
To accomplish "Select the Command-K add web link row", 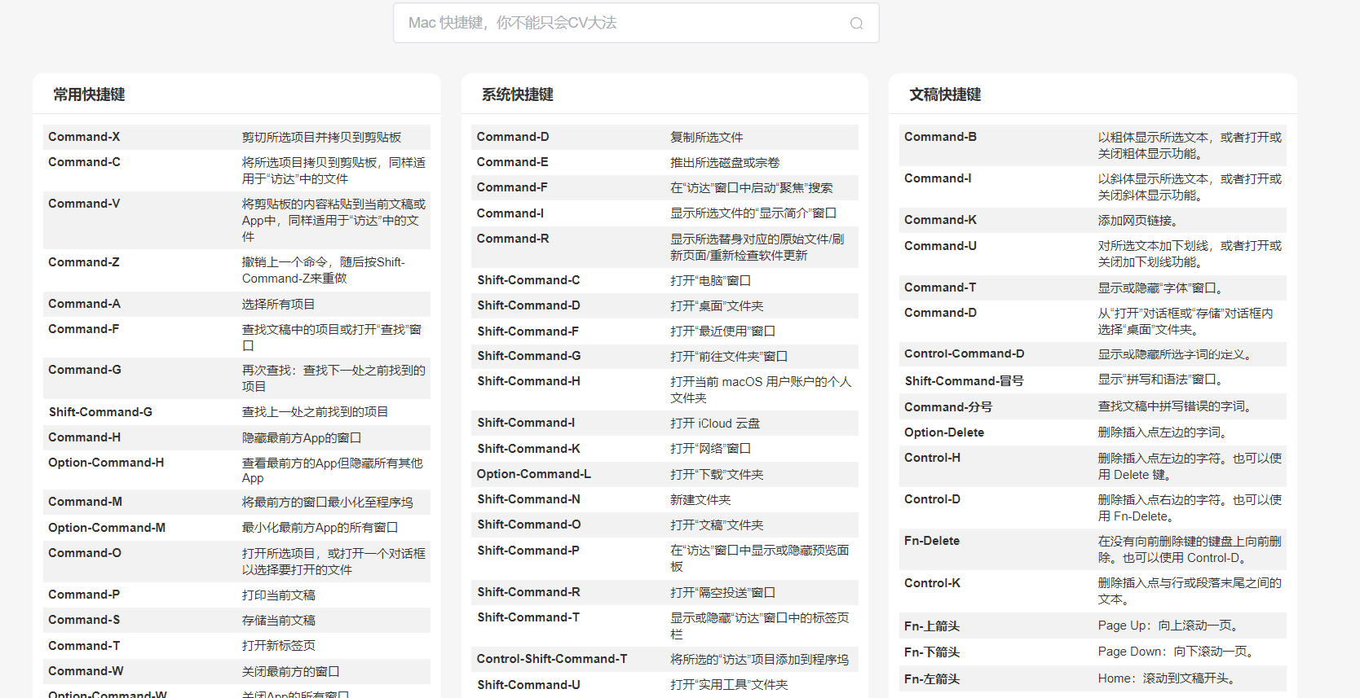I will 1092,220.
